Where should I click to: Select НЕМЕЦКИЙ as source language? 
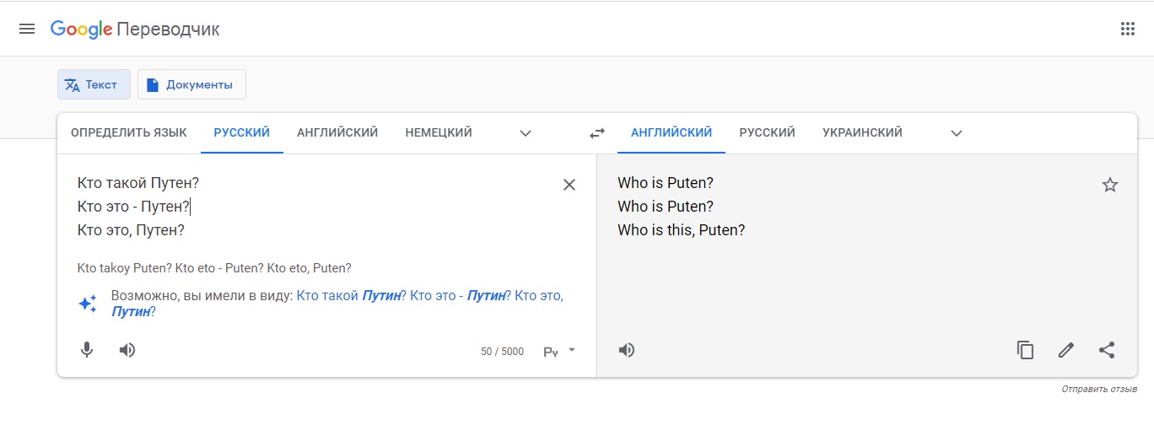pos(439,132)
